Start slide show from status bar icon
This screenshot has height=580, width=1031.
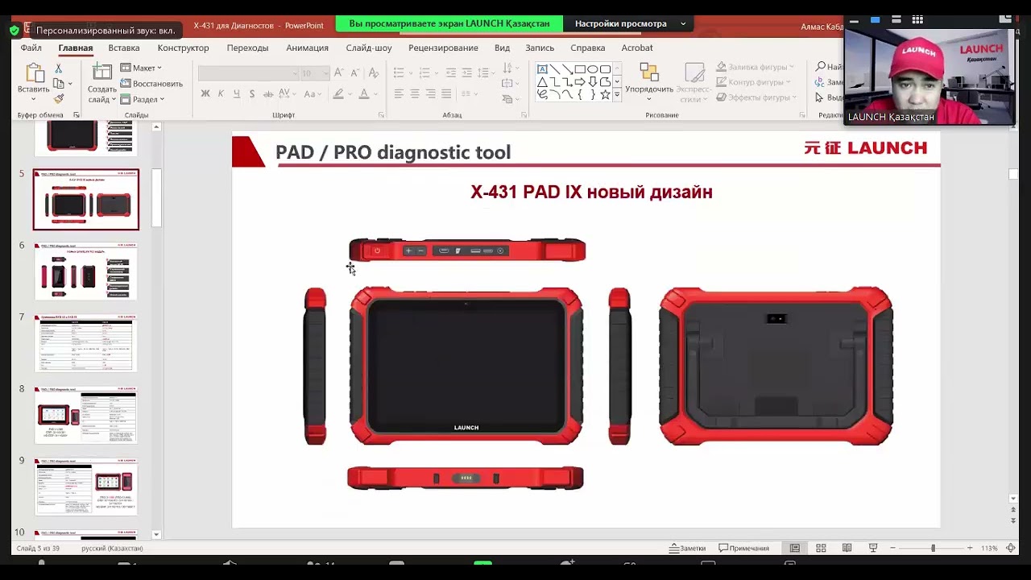tap(872, 548)
